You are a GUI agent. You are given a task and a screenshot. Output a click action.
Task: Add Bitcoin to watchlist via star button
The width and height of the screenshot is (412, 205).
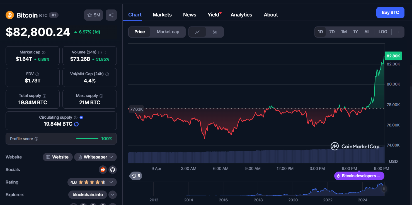(93, 15)
